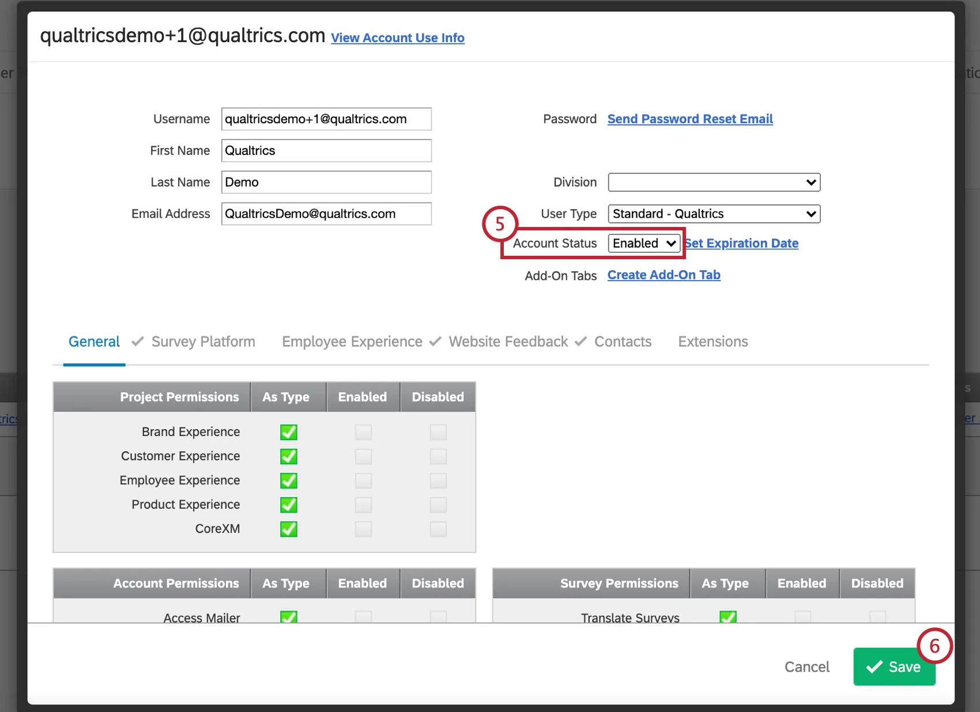Click the Email Address input field
980x712 pixels.
(326, 214)
